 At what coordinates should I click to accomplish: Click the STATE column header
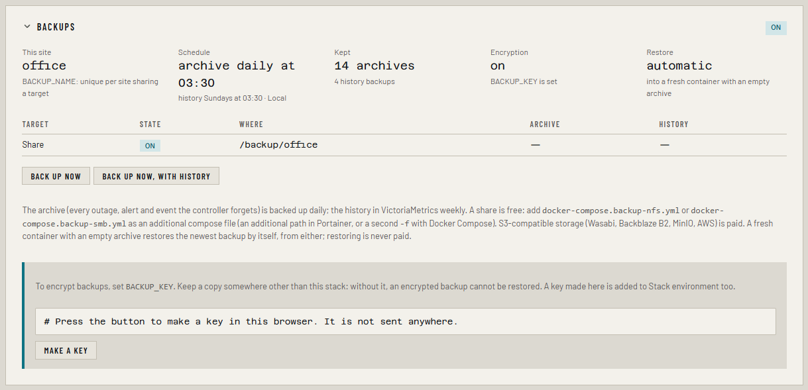[x=150, y=124]
